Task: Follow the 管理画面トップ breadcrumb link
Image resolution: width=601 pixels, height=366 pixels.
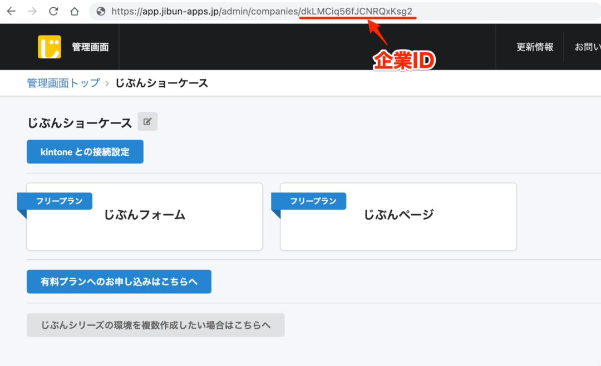Action: (x=63, y=82)
